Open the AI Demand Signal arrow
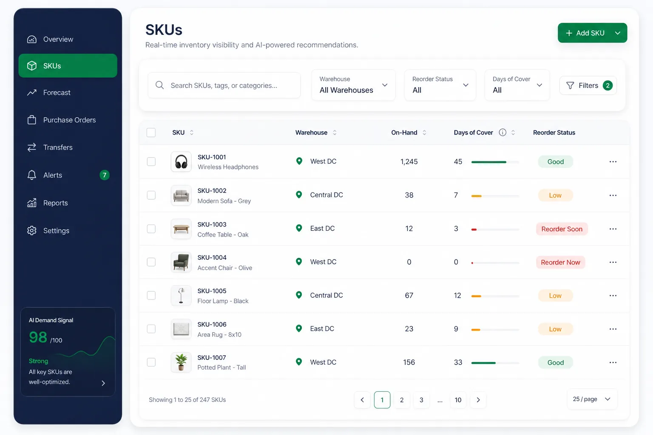This screenshot has width=653, height=435. click(x=103, y=383)
